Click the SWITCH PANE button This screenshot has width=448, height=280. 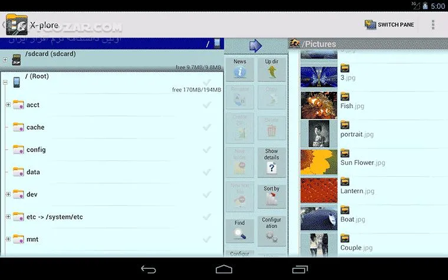pyautogui.click(x=389, y=25)
